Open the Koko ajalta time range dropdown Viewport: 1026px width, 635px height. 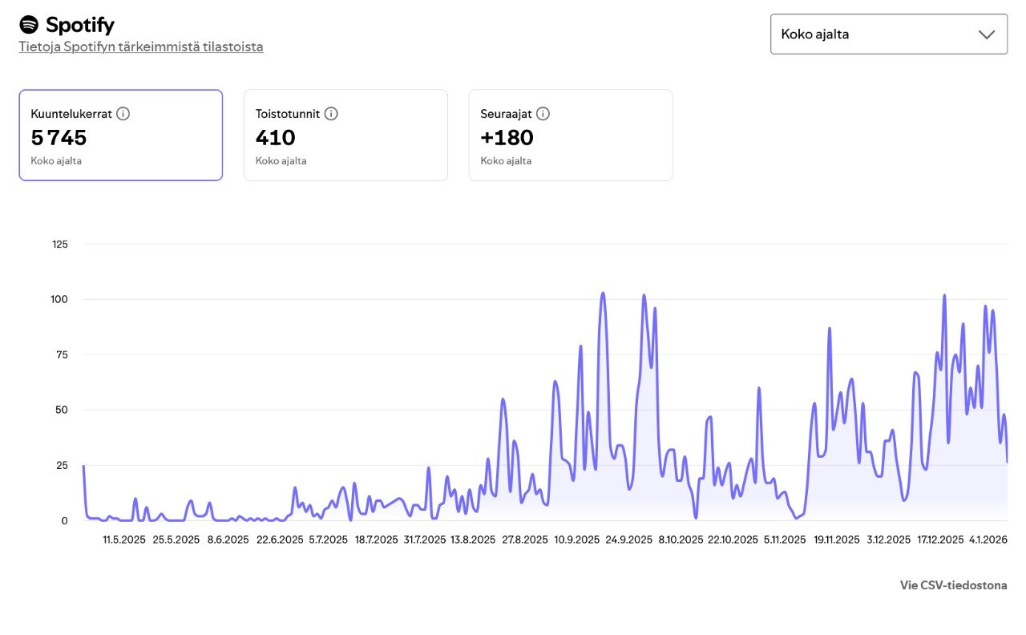[x=888, y=34]
